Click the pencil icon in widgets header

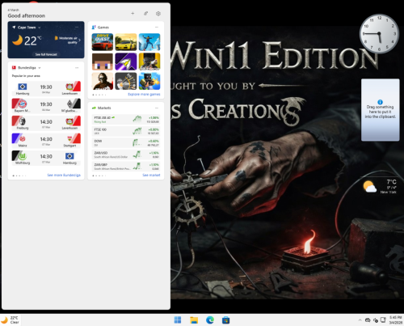click(145, 14)
